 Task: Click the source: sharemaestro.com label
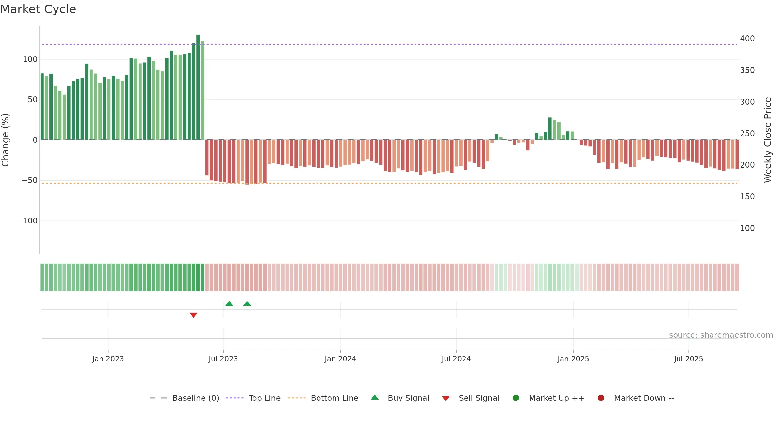coord(721,335)
